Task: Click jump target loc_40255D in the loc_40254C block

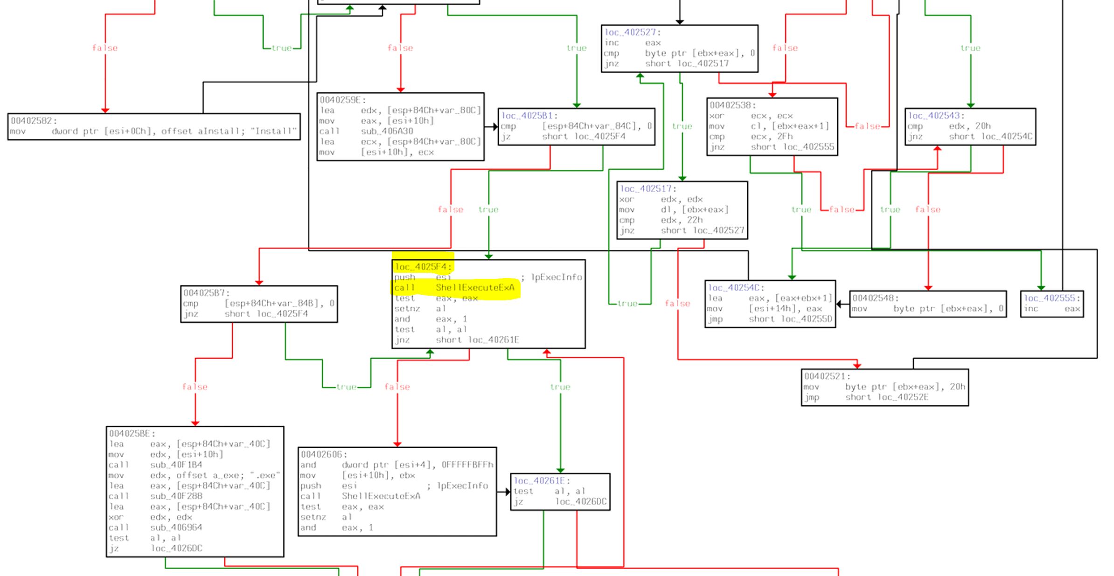Action: point(807,319)
